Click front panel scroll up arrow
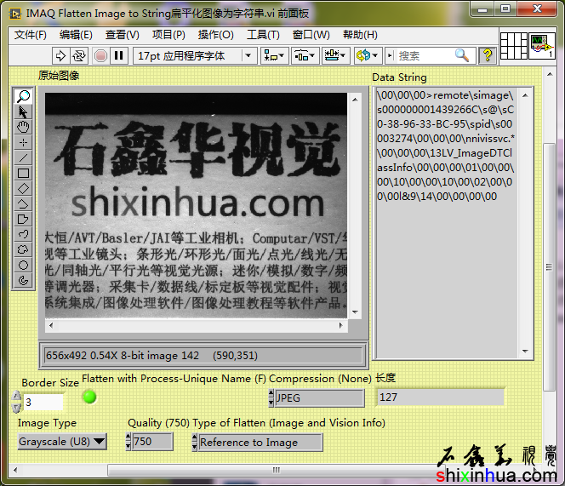The height and width of the screenshot is (486, 565). 550,74
